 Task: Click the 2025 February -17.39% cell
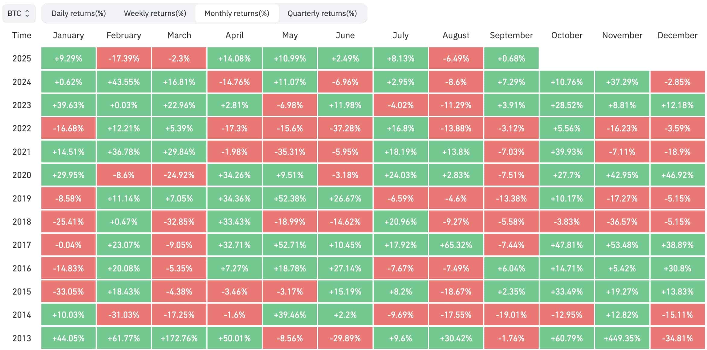click(x=124, y=58)
